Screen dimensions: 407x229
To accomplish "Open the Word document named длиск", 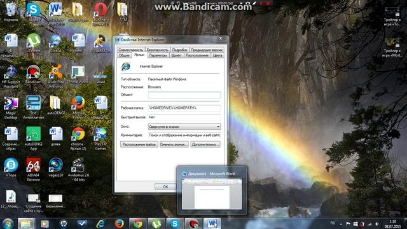I will click(x=56, y=137).
